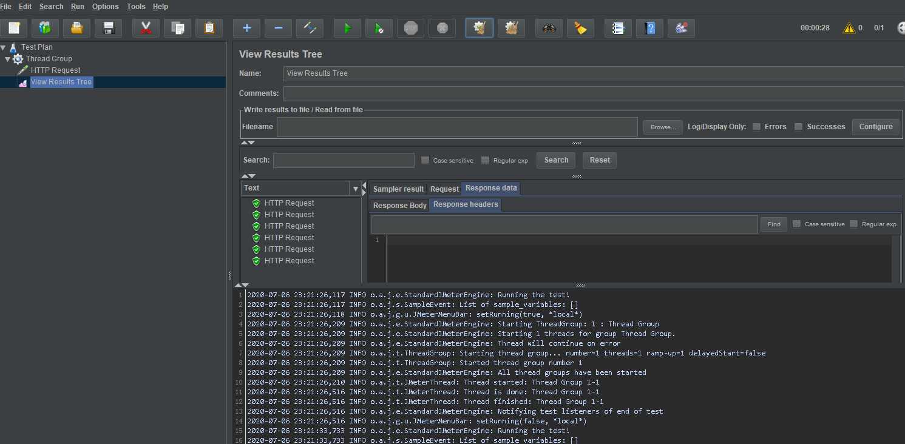Click into the Comments field

coord(594,93)
